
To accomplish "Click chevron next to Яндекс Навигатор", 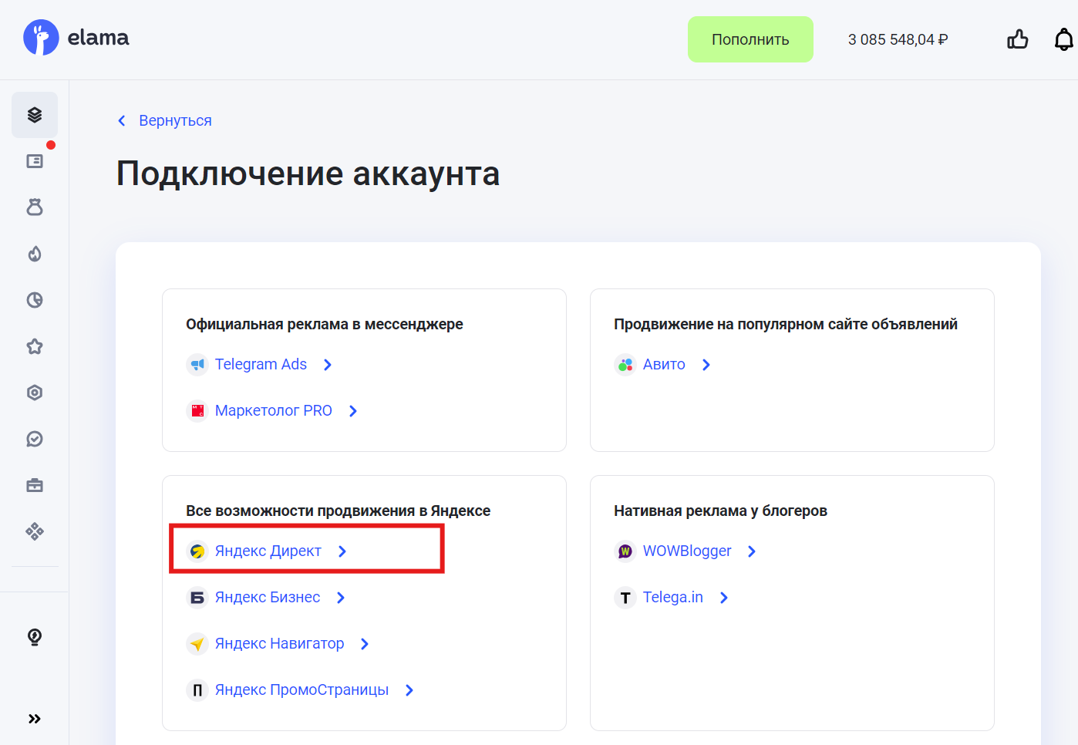I will [x=365, y=644].
